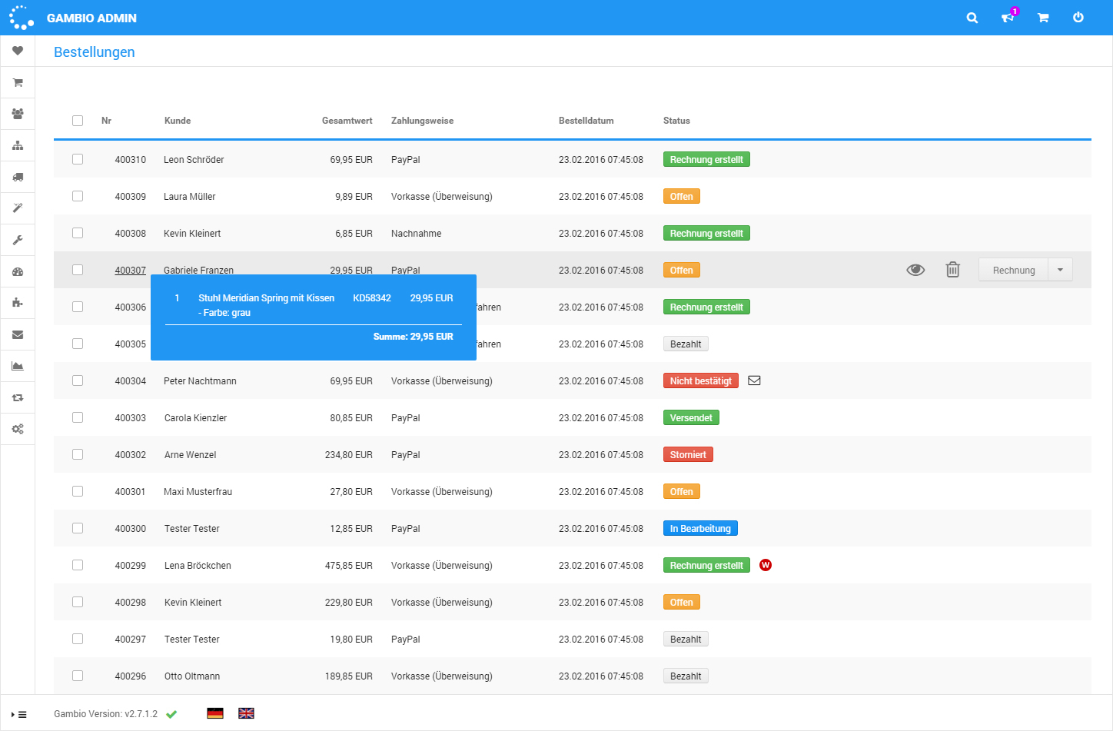1113x731 pixels.
Task: Open the shipping truck icon in the sidebar
Action: 18,177
